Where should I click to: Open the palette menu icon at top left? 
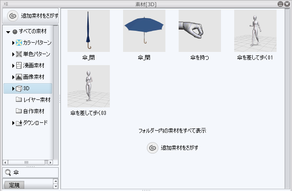tap(6, 4)
